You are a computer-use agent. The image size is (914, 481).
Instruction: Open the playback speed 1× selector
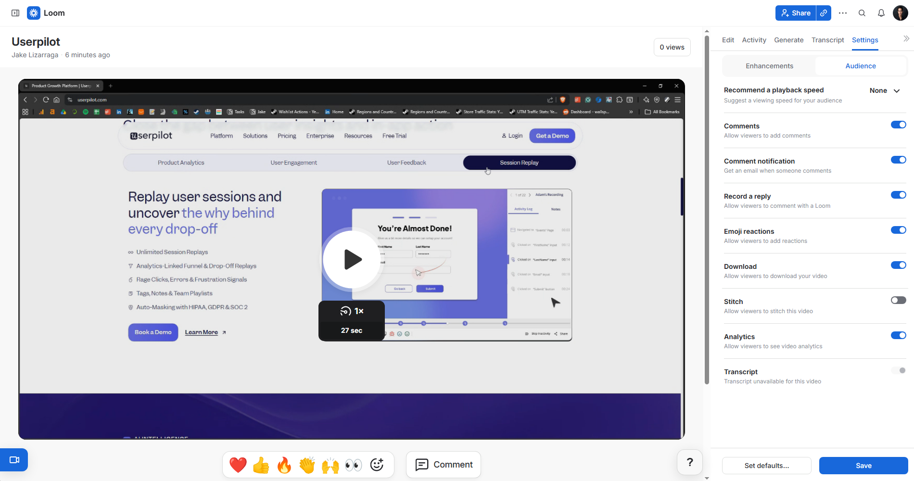coord(352,311)
